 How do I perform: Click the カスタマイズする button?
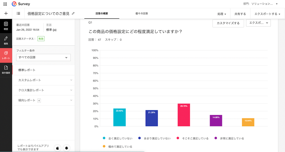[228, 23]
